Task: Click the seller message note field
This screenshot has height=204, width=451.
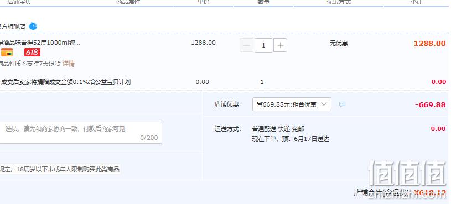Action: pyautogui.click(x=81, y=133)
